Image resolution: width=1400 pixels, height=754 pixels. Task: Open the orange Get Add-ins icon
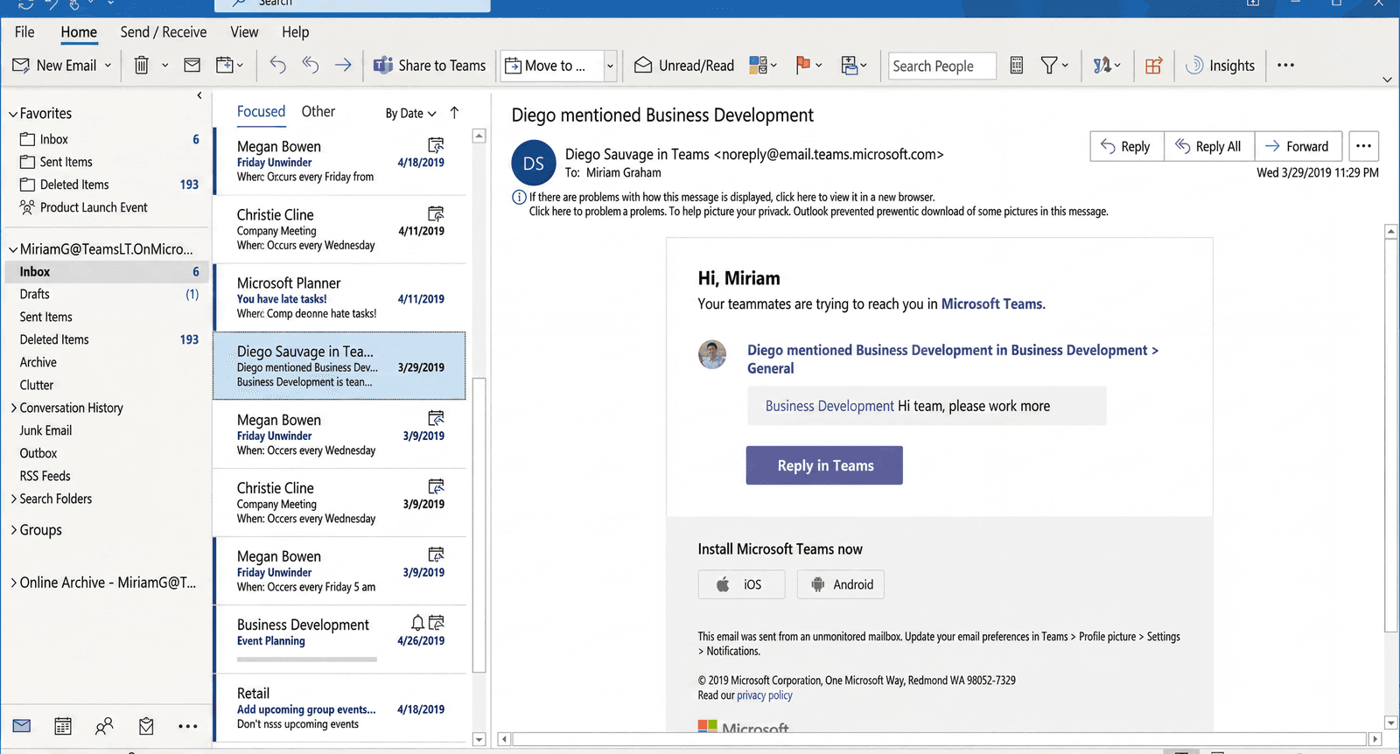(x=1154, y=66)
